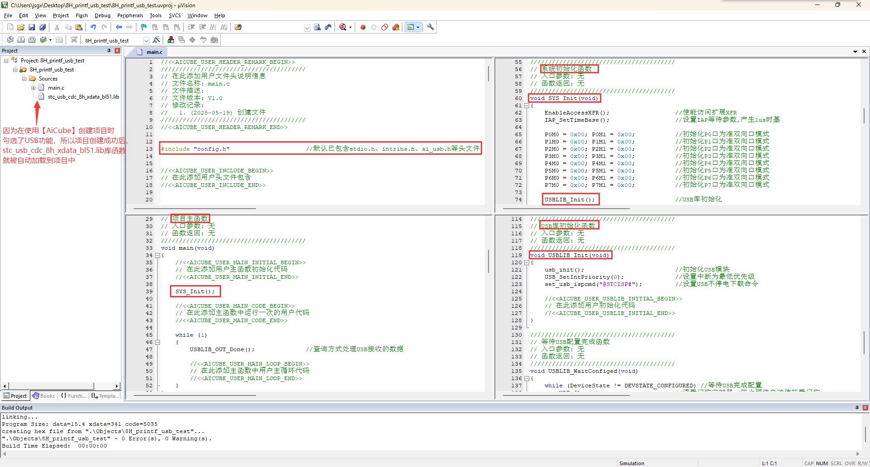
Task: Start/Stop debug session icon
Action: pyautogui.click(x=343, y=27)
